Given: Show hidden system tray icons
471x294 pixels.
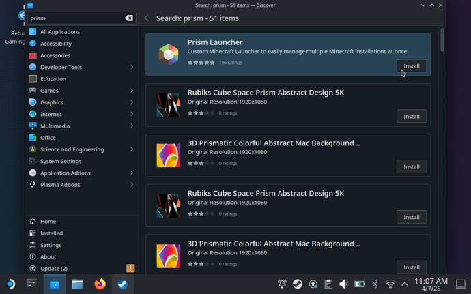Looking at the screenshot, I should tap(405, 284).
